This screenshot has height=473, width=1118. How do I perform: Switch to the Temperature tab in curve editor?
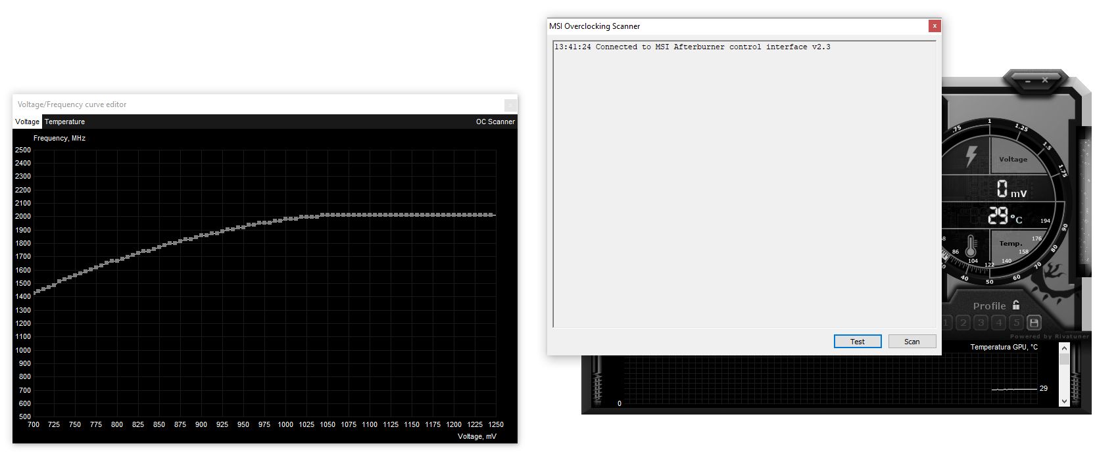click(x=64, y=122)
